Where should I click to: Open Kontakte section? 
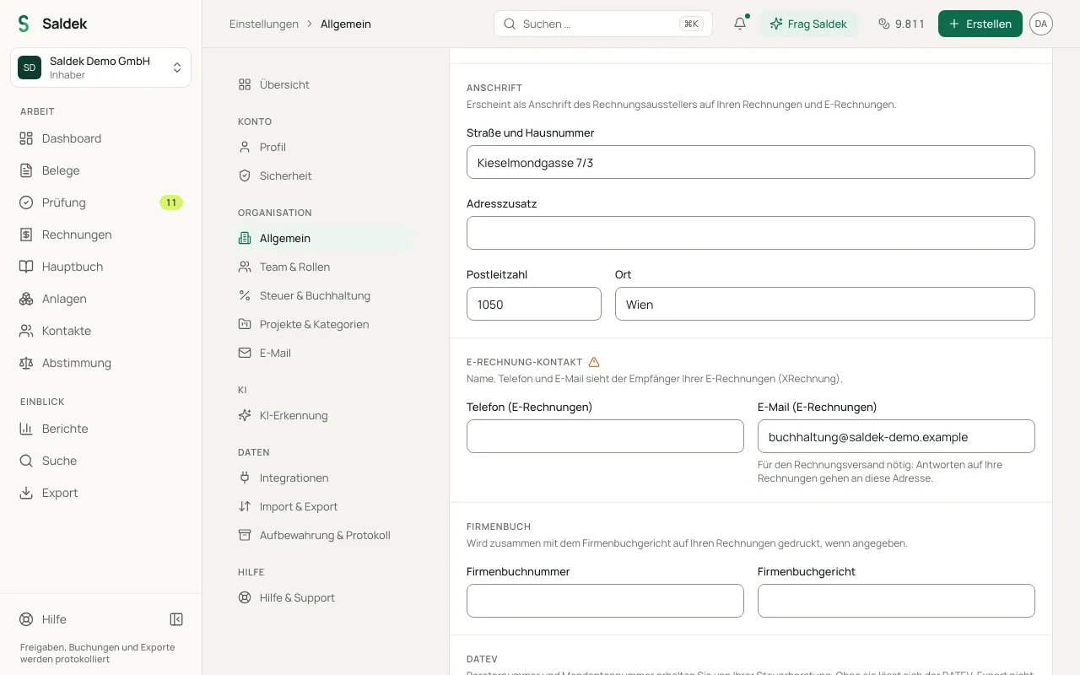[101, 331]
